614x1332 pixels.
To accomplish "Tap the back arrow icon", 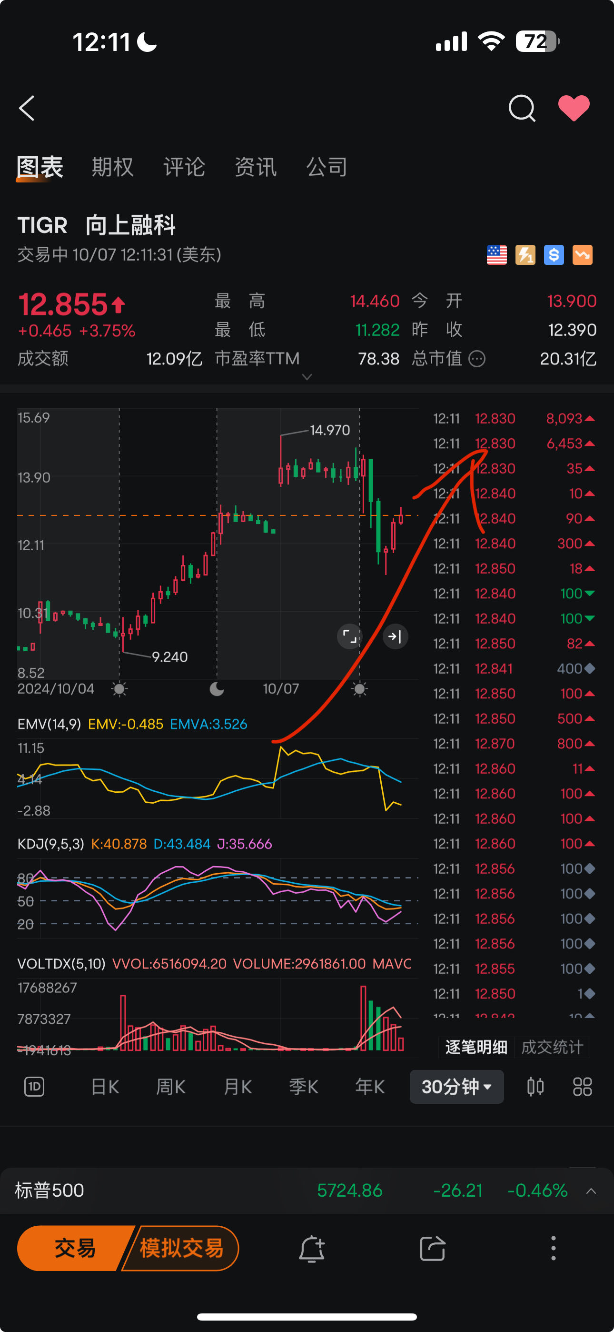I will (27, 108).
